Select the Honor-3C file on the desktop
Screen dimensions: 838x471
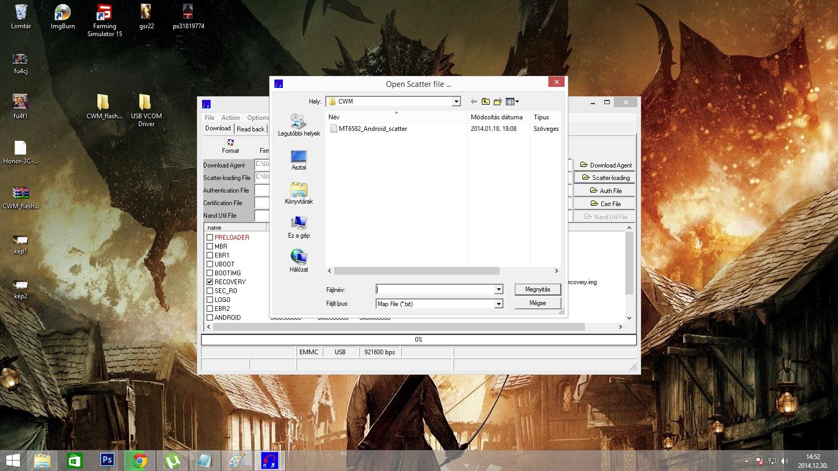point(20,152)
